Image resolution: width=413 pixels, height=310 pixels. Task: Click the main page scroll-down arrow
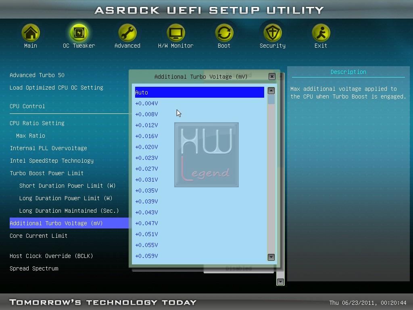[x=280, y=282]
